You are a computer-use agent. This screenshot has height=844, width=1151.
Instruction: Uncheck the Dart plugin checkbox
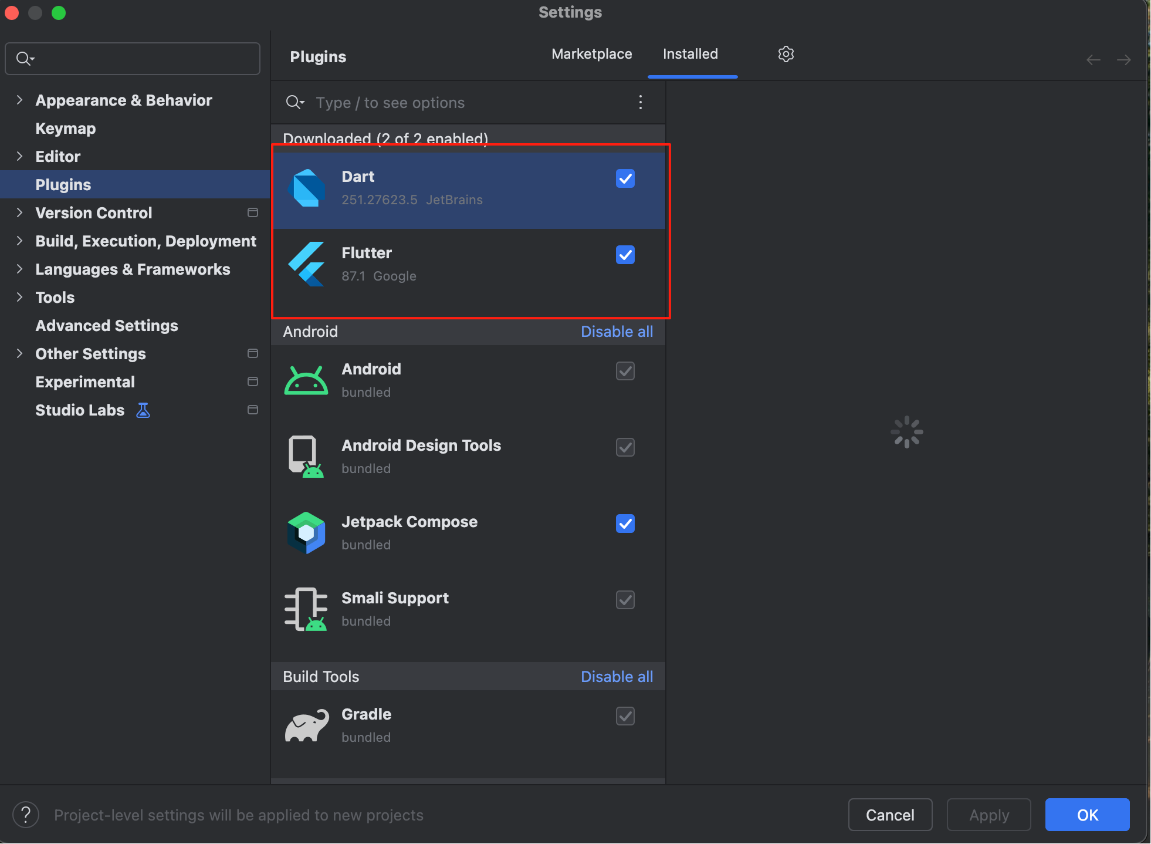tap(625, 178)
